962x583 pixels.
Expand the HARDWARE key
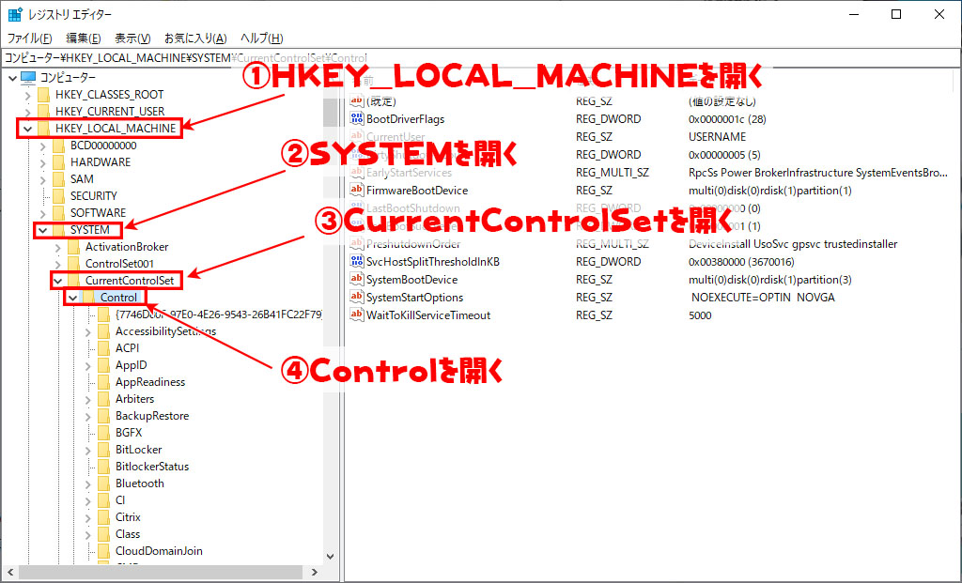42,162
